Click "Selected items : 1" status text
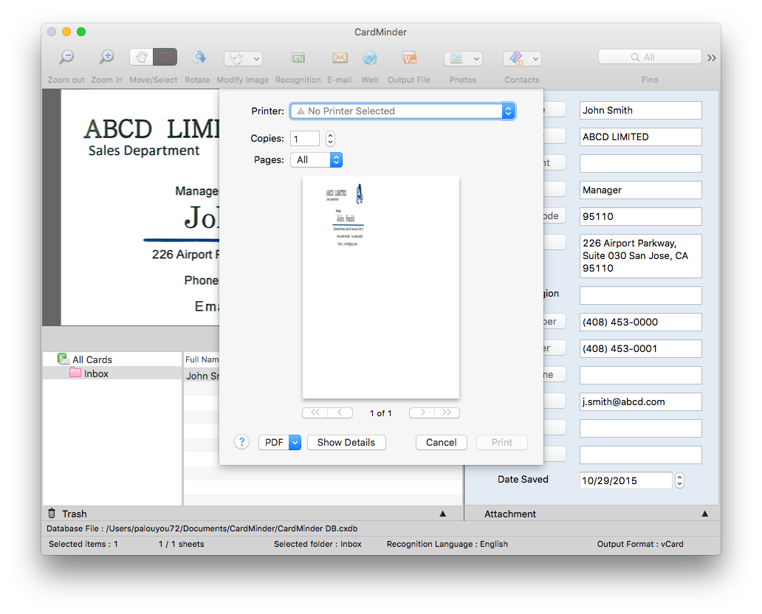This screenshot has width=762, height=614. click(x=83, y=544)
